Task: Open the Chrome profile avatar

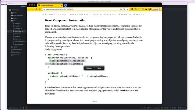Action: [x=150, y=9]
